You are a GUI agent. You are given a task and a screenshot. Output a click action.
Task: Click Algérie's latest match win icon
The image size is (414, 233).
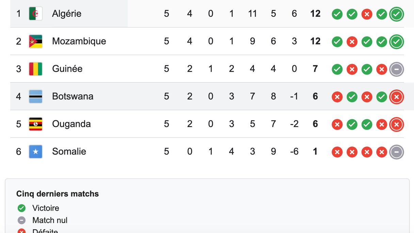click(x=396, y=14)
